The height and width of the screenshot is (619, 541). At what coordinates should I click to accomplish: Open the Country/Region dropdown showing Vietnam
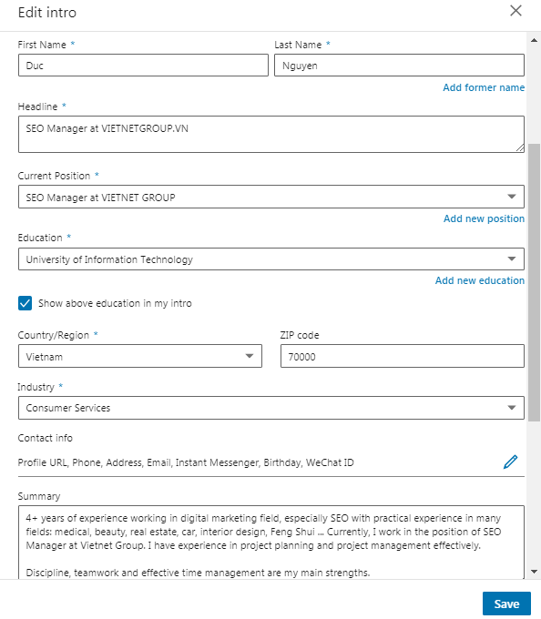(140, 356)
